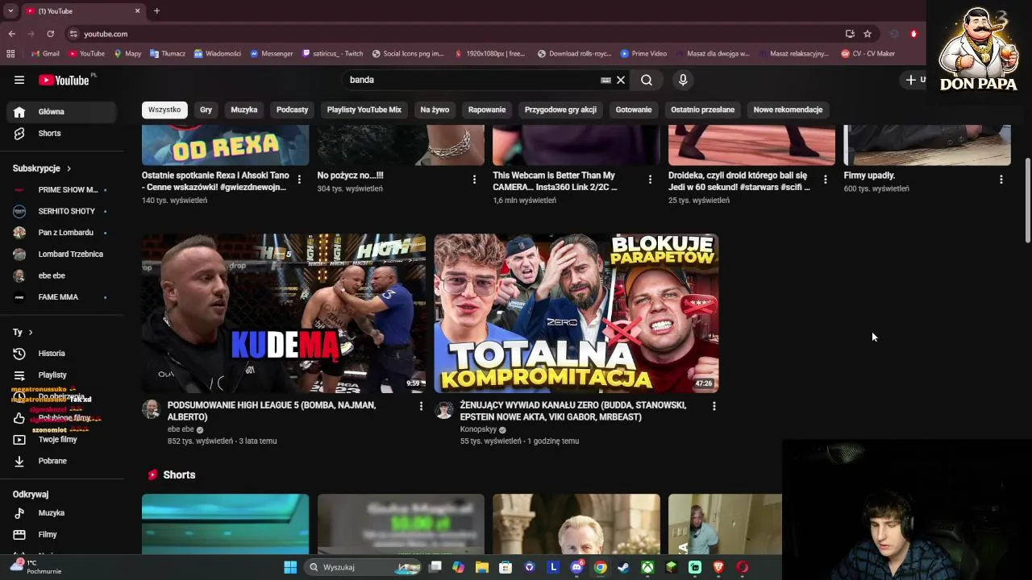Click the magnifier search button
1032x580 pixels.
click(647, 80)
